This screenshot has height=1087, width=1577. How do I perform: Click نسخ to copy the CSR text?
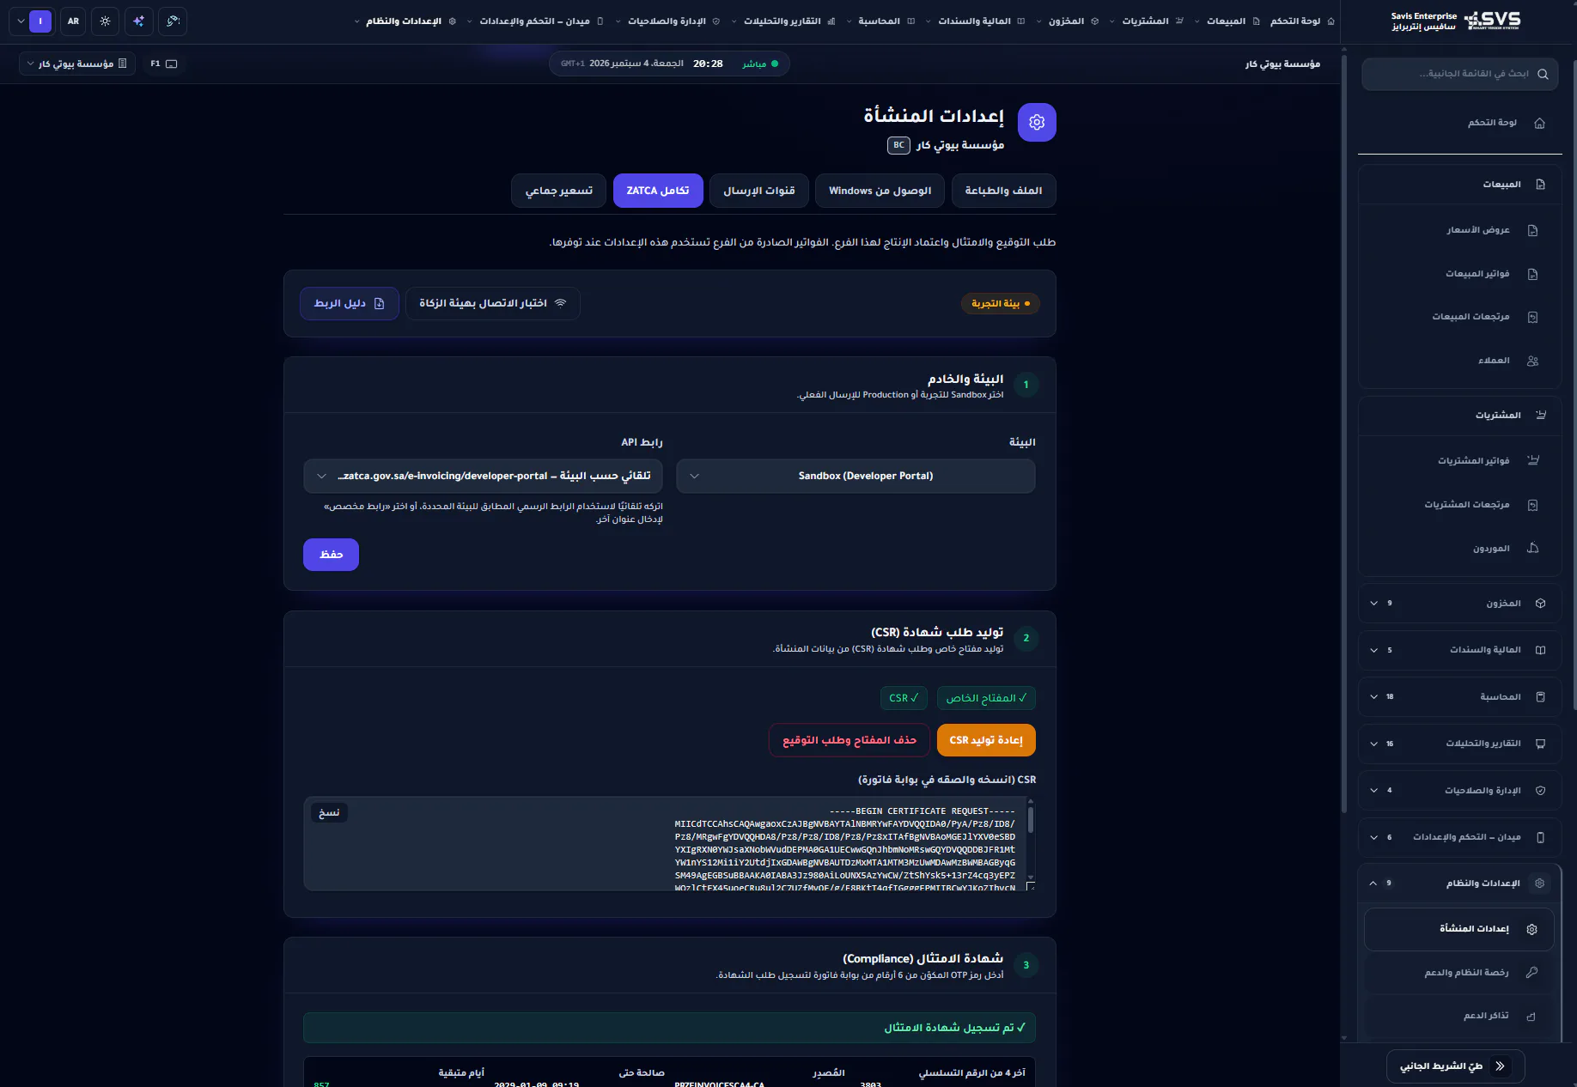coord(329,813)
